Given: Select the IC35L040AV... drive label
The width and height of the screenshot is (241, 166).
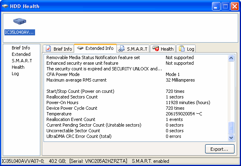Looking at the screenshot, I should pyautogui.click(x=20, y=32).
